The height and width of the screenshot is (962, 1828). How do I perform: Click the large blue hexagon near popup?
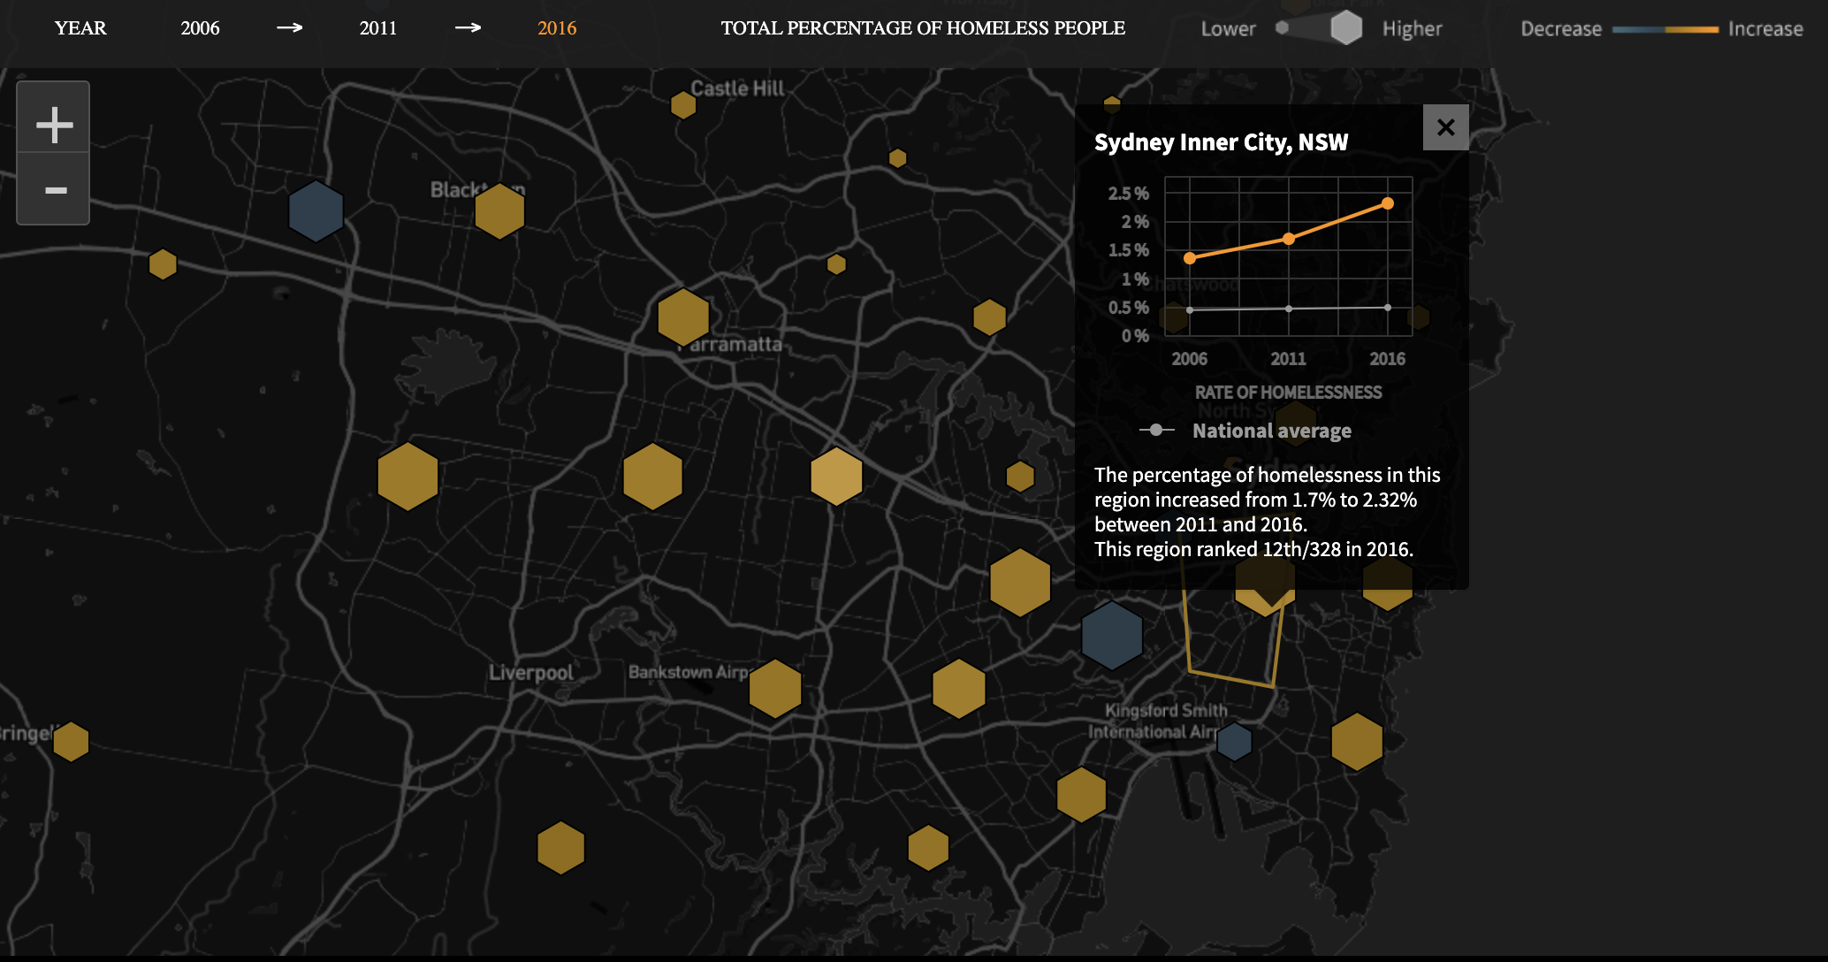tap(1112, 635)
